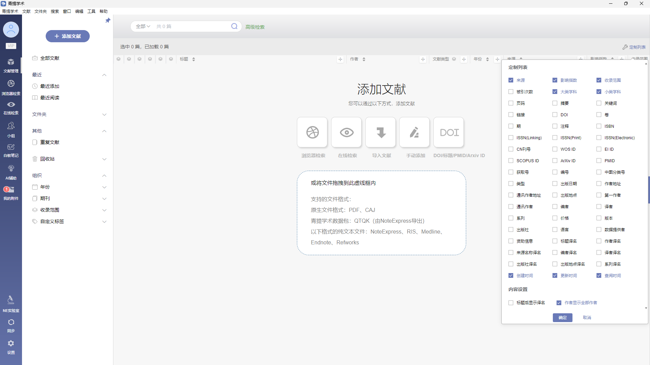Open the 文献 menu
Viewport: 650px width, 365px height.
[x=26, y=11]
